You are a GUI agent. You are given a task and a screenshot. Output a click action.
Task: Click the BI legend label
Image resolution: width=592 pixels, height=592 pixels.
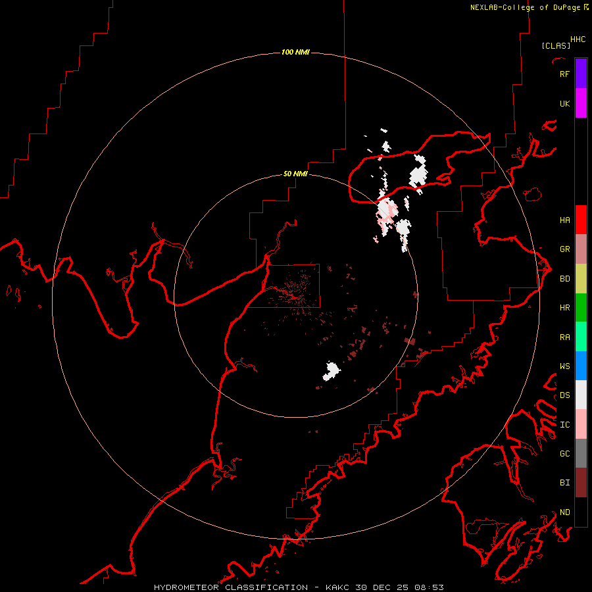[x=564, y=483]
